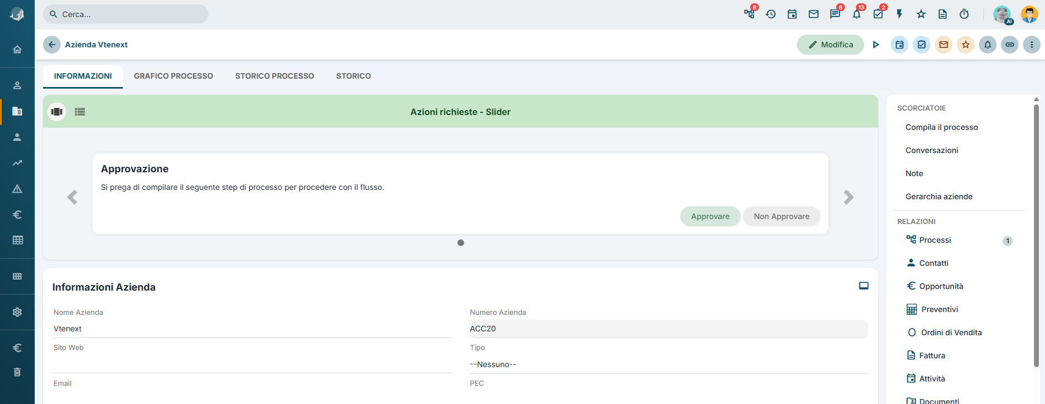The height and width of the screenshot is (404, 1045).
Task: Open the Tipo dropdown showing --Nessuno--
Action: coord(669,364)
